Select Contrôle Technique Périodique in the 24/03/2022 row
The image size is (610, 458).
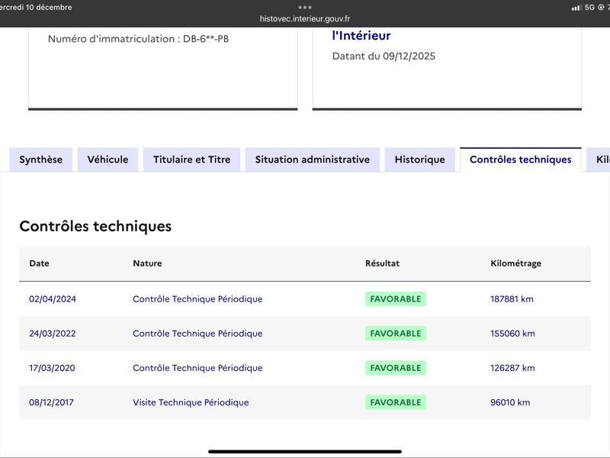coord(197,334)
